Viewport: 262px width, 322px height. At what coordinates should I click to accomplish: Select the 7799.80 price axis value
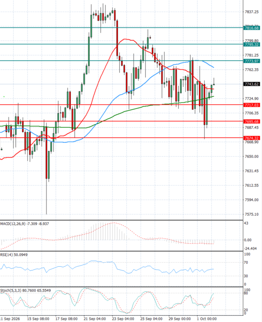pos(252,41)
